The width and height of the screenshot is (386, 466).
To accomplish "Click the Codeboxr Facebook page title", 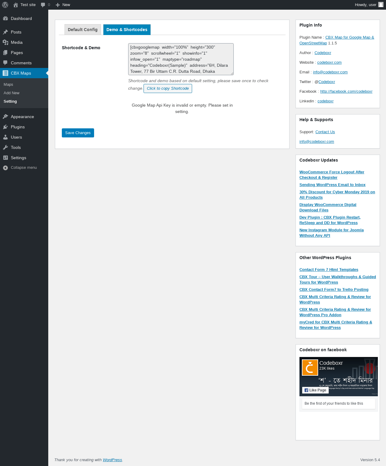I will [x=331, y=363].
